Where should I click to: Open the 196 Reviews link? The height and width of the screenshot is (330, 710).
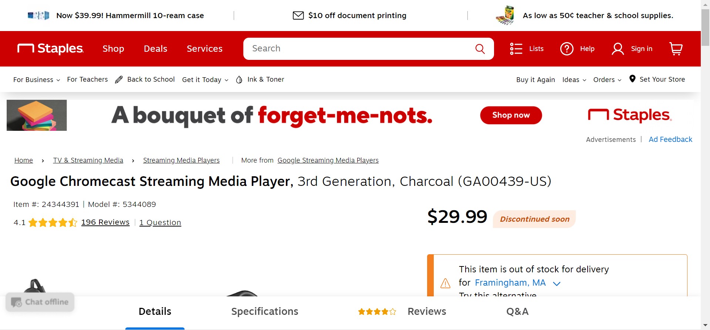click(105, 222)
